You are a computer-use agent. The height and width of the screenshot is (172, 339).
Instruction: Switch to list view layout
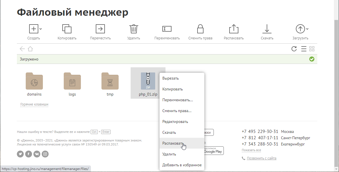click(x=304, y=49)
